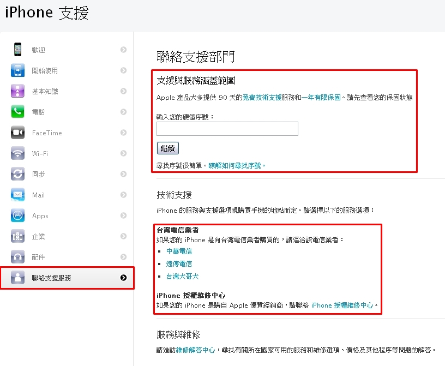
Task: Select the Apps store icon
Action: pyautogui.click(x=17, y=215)
